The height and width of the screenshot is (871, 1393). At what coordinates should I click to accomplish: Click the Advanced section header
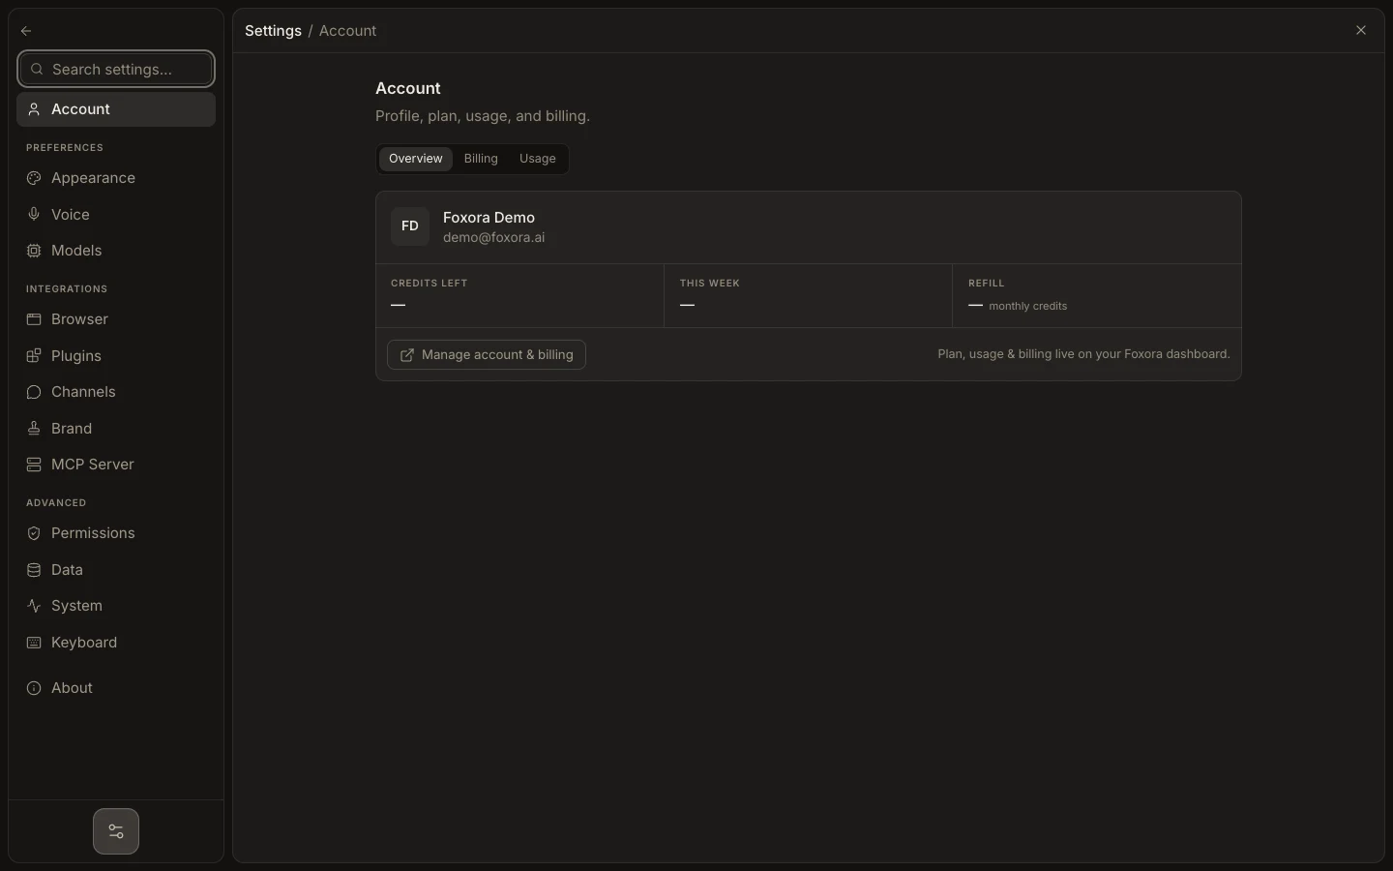(x=56, y=503)
